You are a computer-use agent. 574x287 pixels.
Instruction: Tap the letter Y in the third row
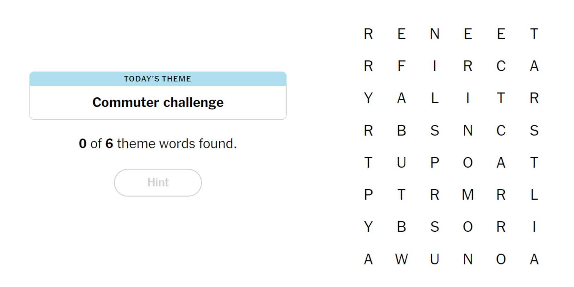368,98
